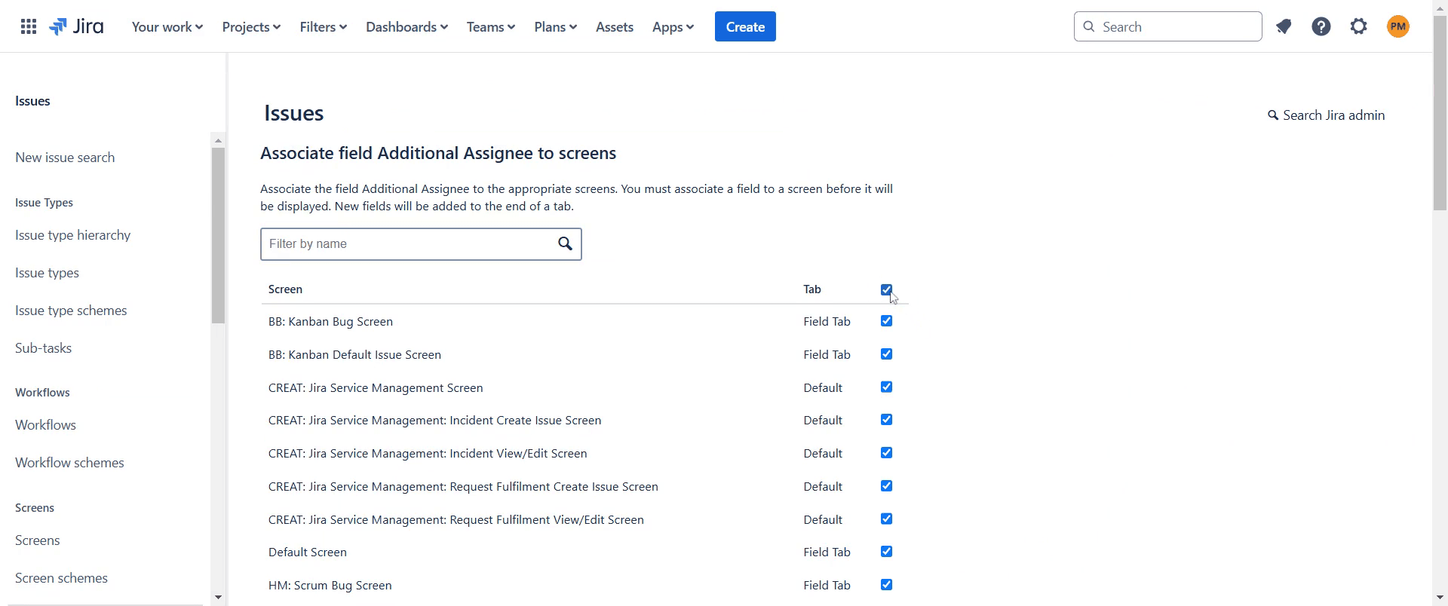This screenshot has height=606, width=1448.
Task: Open New issue search in sidebar
Action: (65, 158)
